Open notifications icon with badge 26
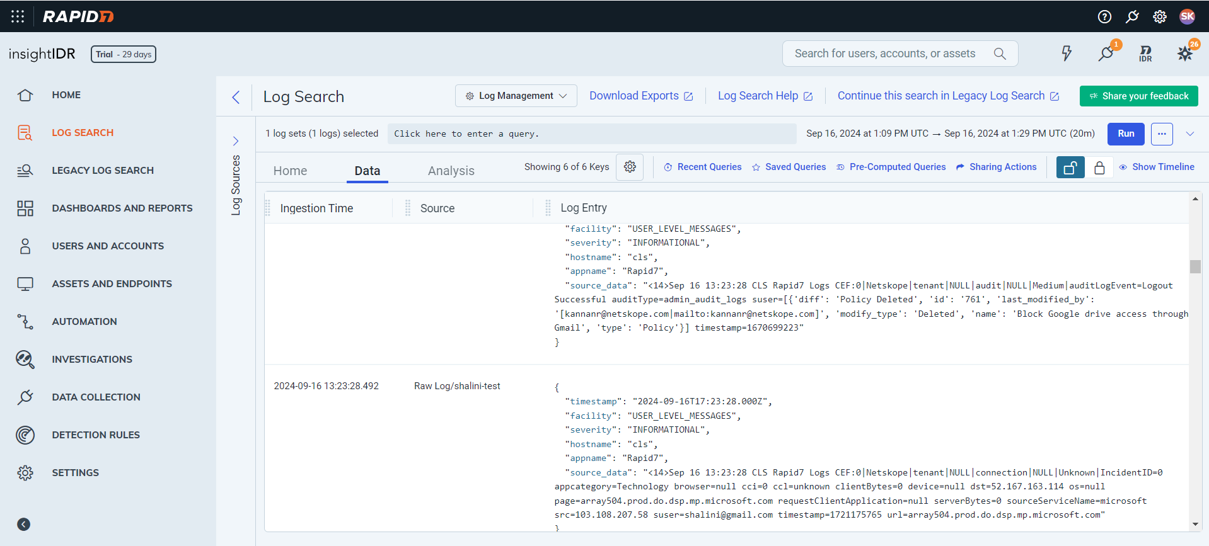The height and width of the screenshot is (546, 1209). [1186, 53]
